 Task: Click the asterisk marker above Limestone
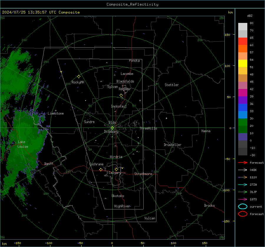pyautogui.click(x=56, y=111)
